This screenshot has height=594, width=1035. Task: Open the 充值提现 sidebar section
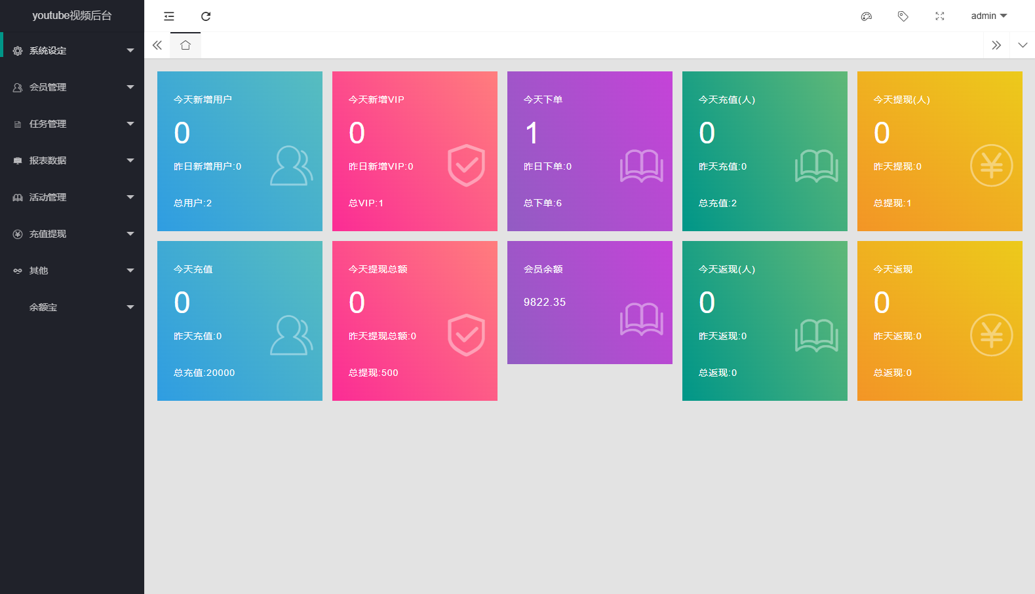[72, 234]
